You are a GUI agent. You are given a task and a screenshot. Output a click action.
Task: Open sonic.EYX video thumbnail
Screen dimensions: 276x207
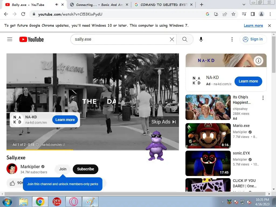[208, 163]
